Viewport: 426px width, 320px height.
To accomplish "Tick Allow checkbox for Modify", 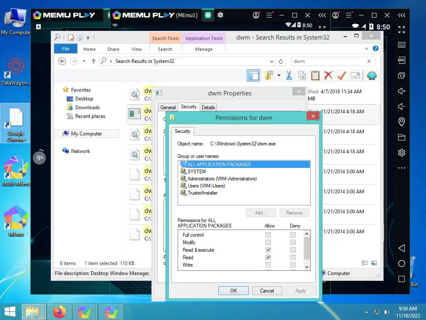I will pos(268,242).
